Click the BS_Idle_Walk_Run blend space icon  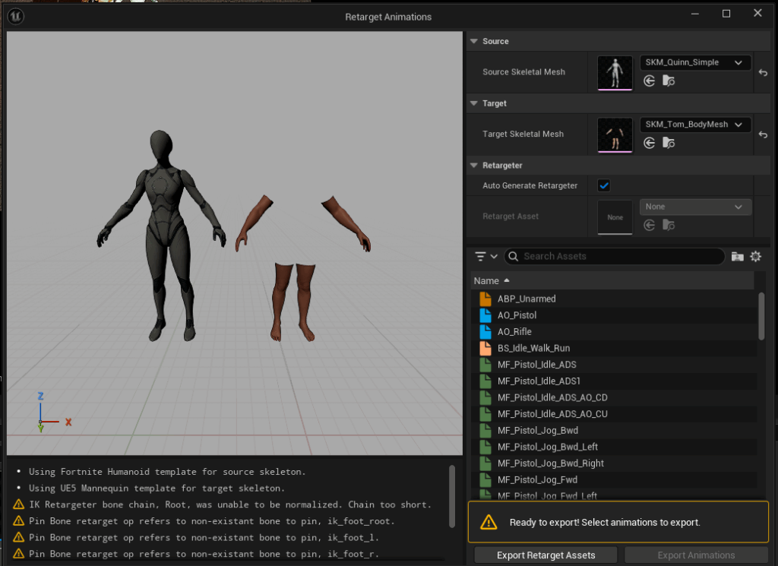(485, 348)
